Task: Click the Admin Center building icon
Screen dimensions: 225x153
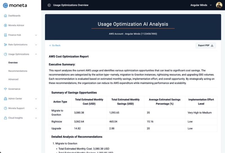Action: pos(5,99)
